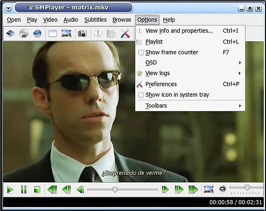266x211 pixels.
Task: Rewind with the double-bar backward arrow
Action: coord(67,189)
